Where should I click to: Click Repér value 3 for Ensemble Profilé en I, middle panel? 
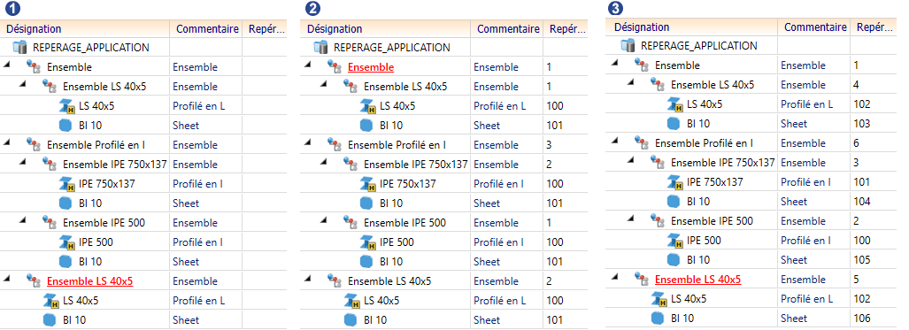click(x=549, y=145)
